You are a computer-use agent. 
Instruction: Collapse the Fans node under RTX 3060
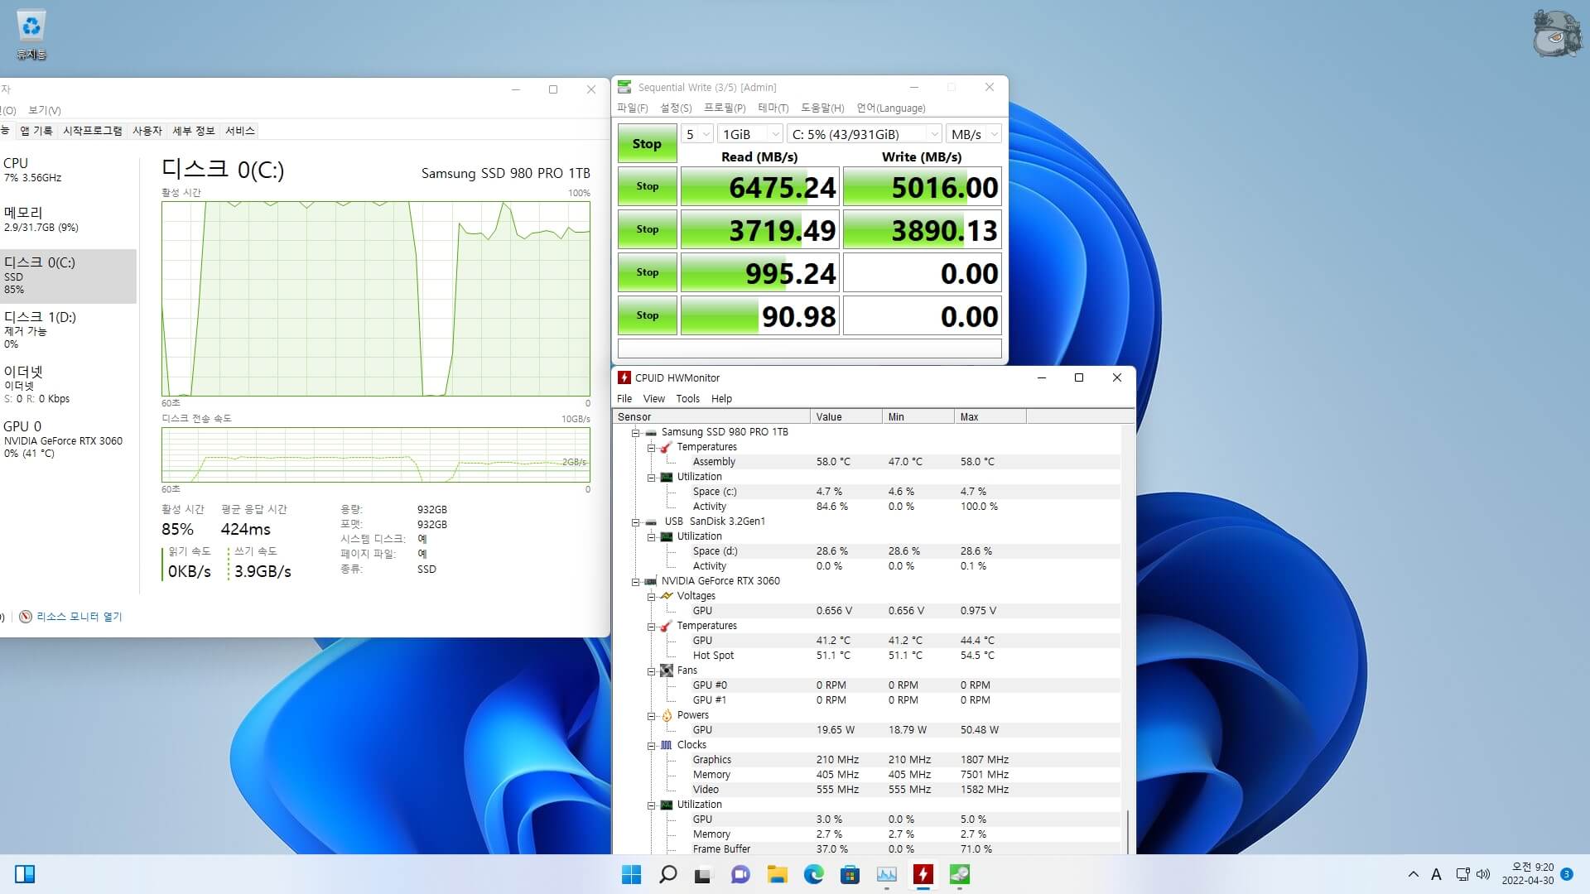tap(652, 671)
